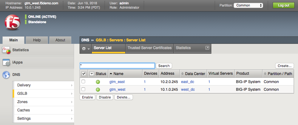Toggle select-all checkbox in table header
This screenshot has width=298, height=125.
pos(83,74)
